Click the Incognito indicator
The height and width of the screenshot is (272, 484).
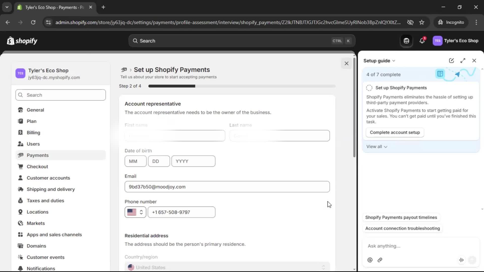point(451,22)
